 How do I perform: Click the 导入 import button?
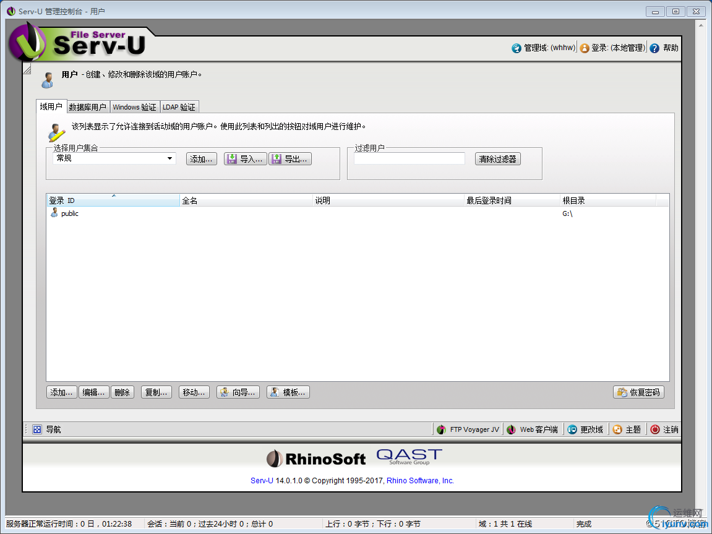245,159
